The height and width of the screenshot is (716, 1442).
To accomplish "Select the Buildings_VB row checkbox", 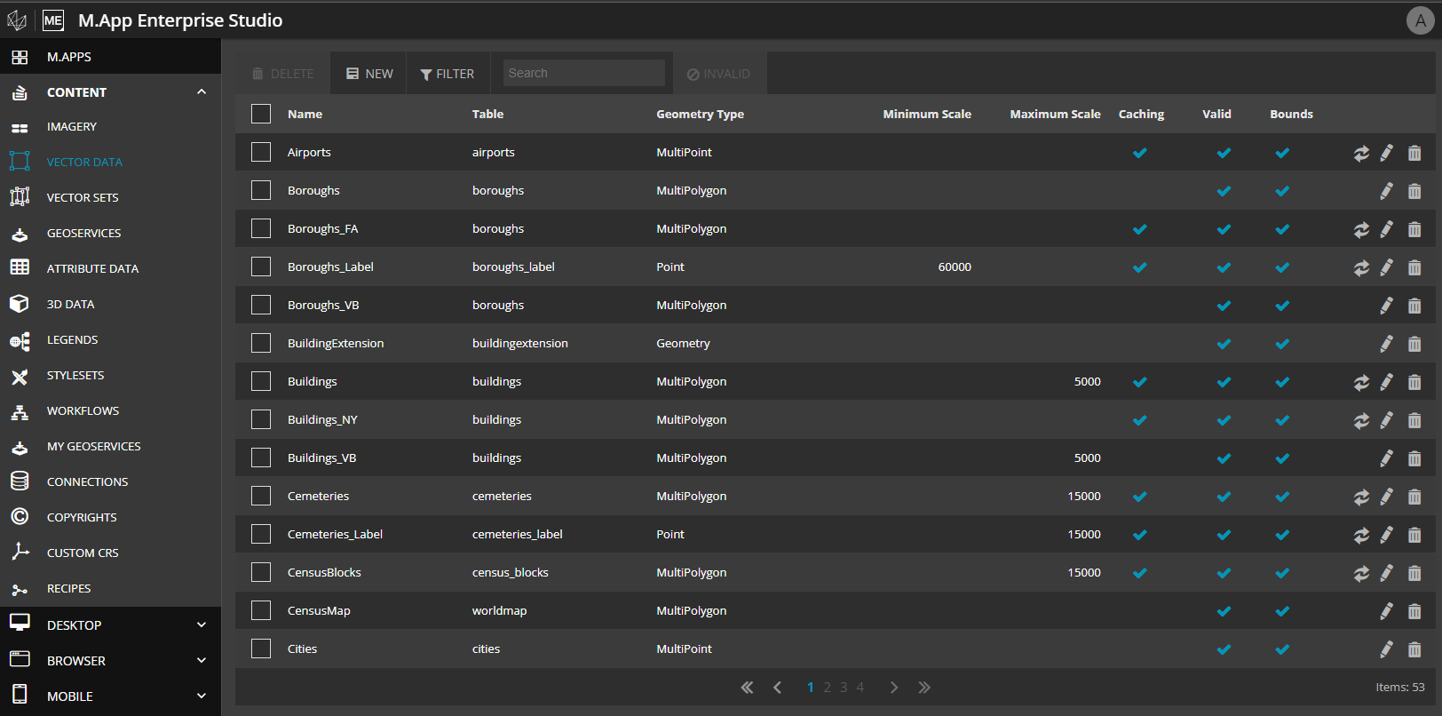I will (261, 457).
